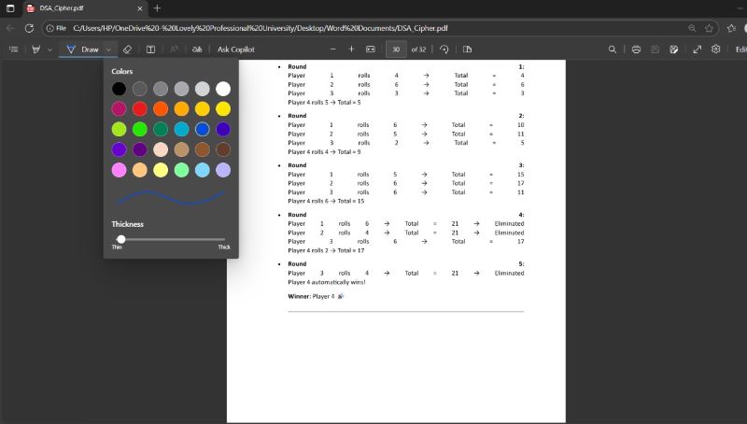Click the "Winner: Player 4" line

316,296
